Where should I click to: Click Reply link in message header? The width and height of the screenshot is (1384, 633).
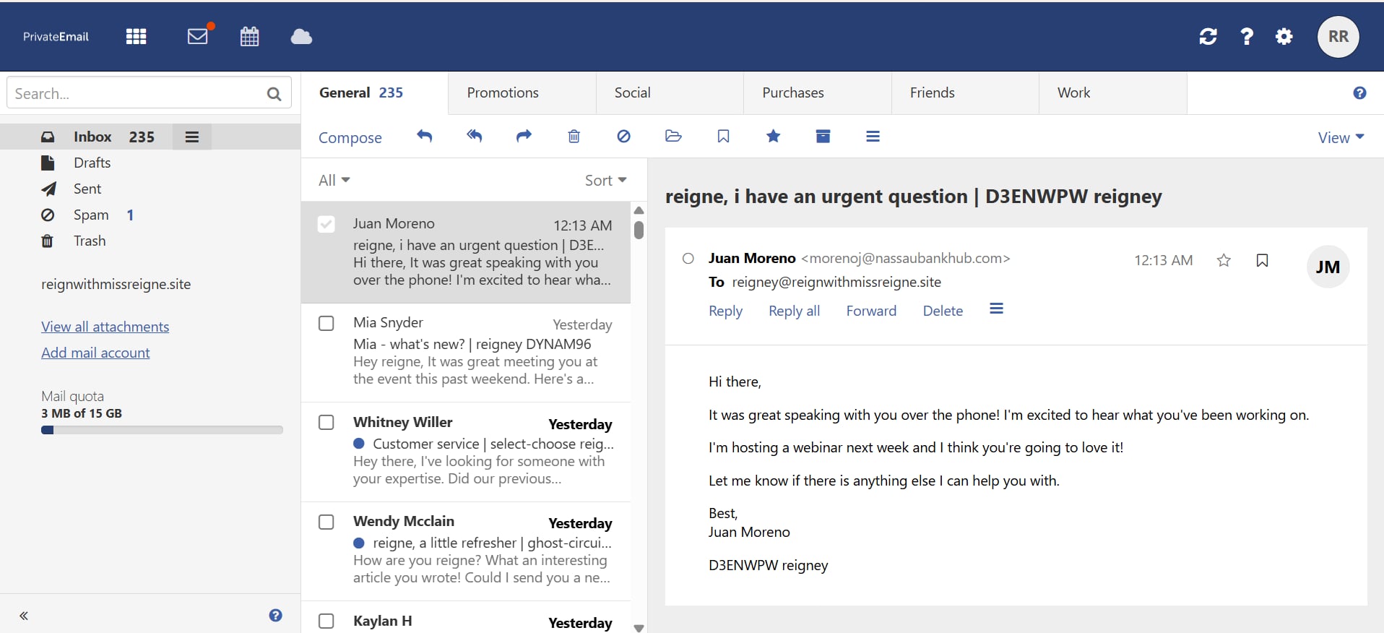pyautogui.click(x=725, y=311)
